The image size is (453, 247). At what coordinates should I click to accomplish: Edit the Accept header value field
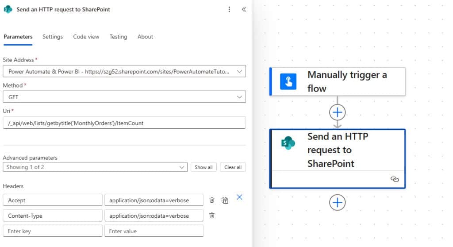coord(154,200)
